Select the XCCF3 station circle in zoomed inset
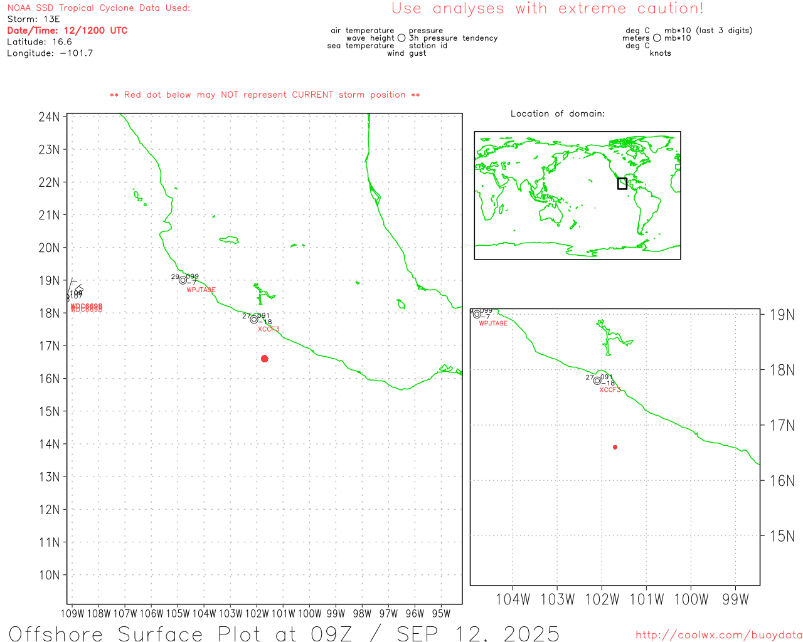803x642 pixels. [x=597, y=381]
